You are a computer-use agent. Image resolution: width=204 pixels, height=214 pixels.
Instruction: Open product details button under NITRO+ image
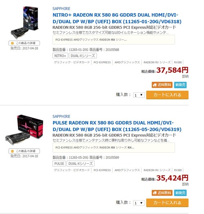[x=24, y=43]
